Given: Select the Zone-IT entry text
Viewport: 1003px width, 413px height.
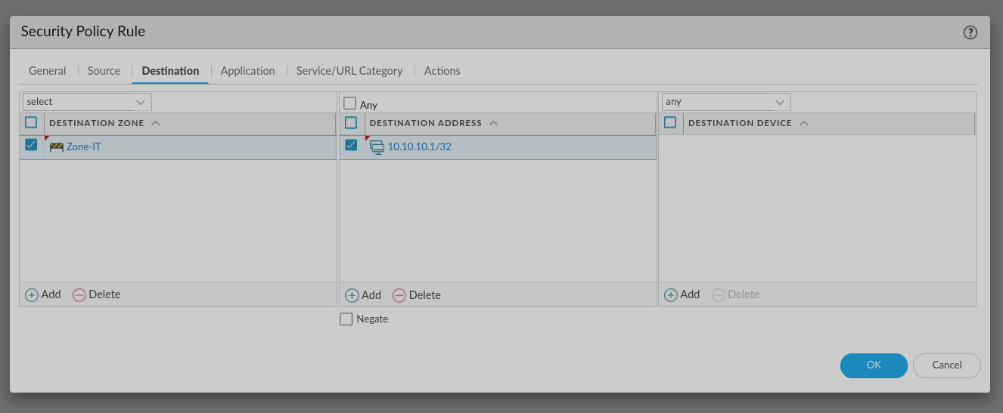Looking at the screenshot, I should [84, 147].
